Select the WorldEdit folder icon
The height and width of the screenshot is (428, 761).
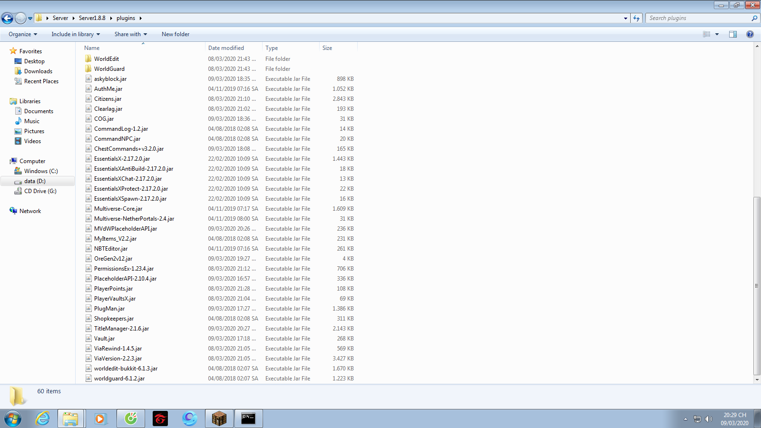[88, 59]
